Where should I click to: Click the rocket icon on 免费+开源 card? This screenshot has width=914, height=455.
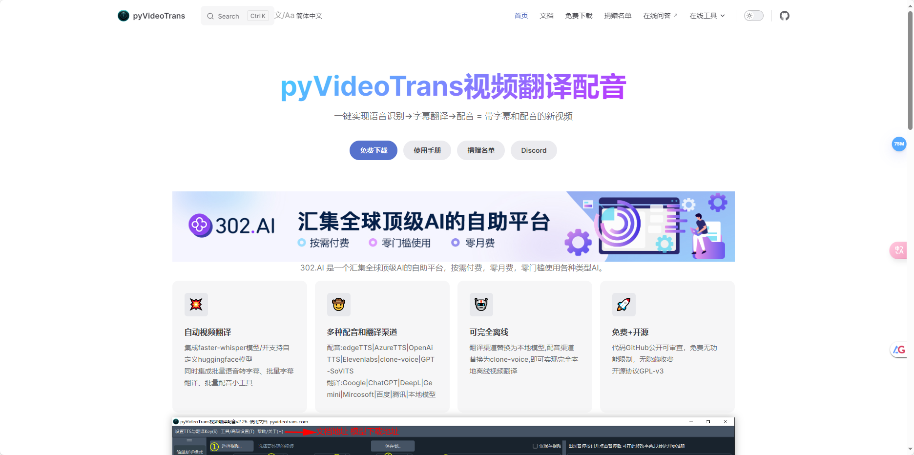tap(624, 304)
